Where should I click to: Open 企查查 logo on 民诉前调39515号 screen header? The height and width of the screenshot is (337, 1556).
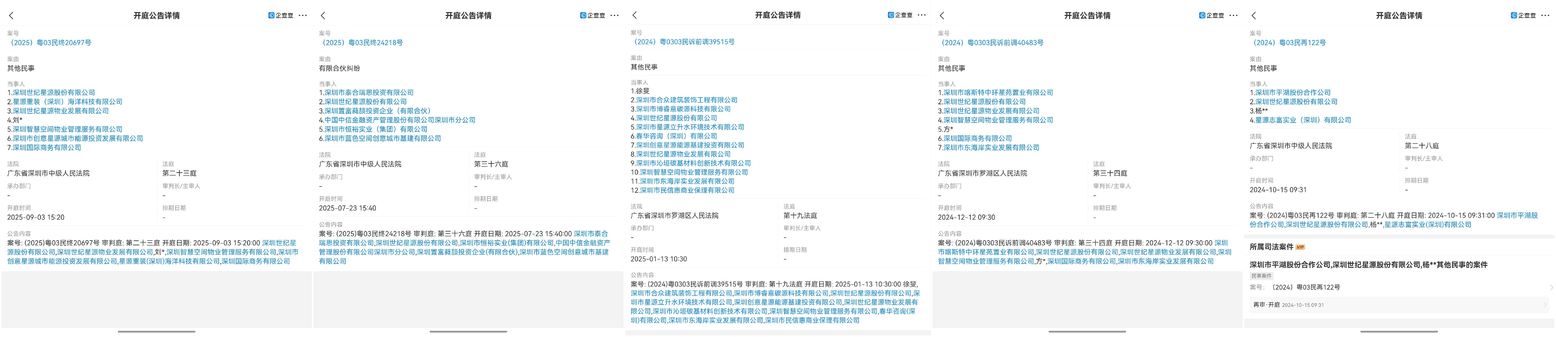(900, 15)
